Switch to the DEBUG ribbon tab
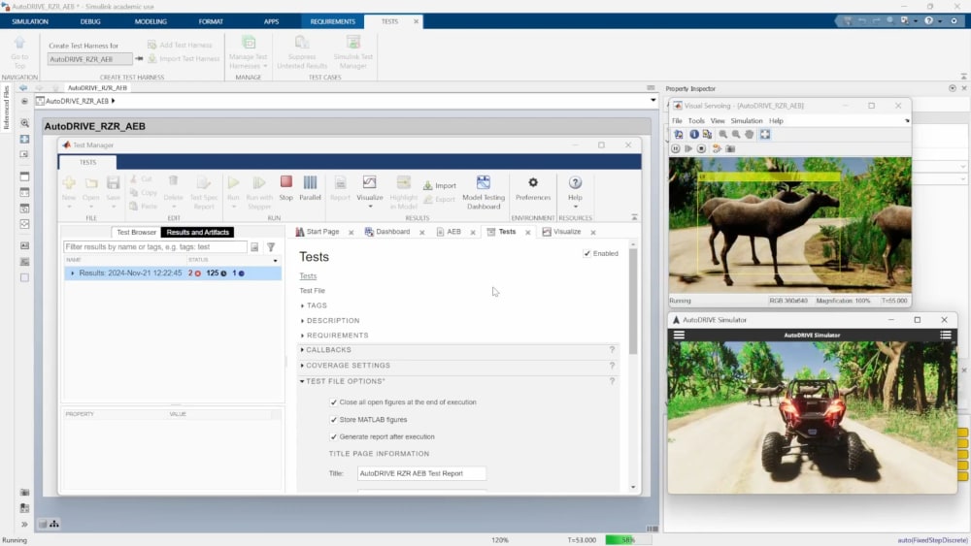971x546 pixels. coord(90,21)
